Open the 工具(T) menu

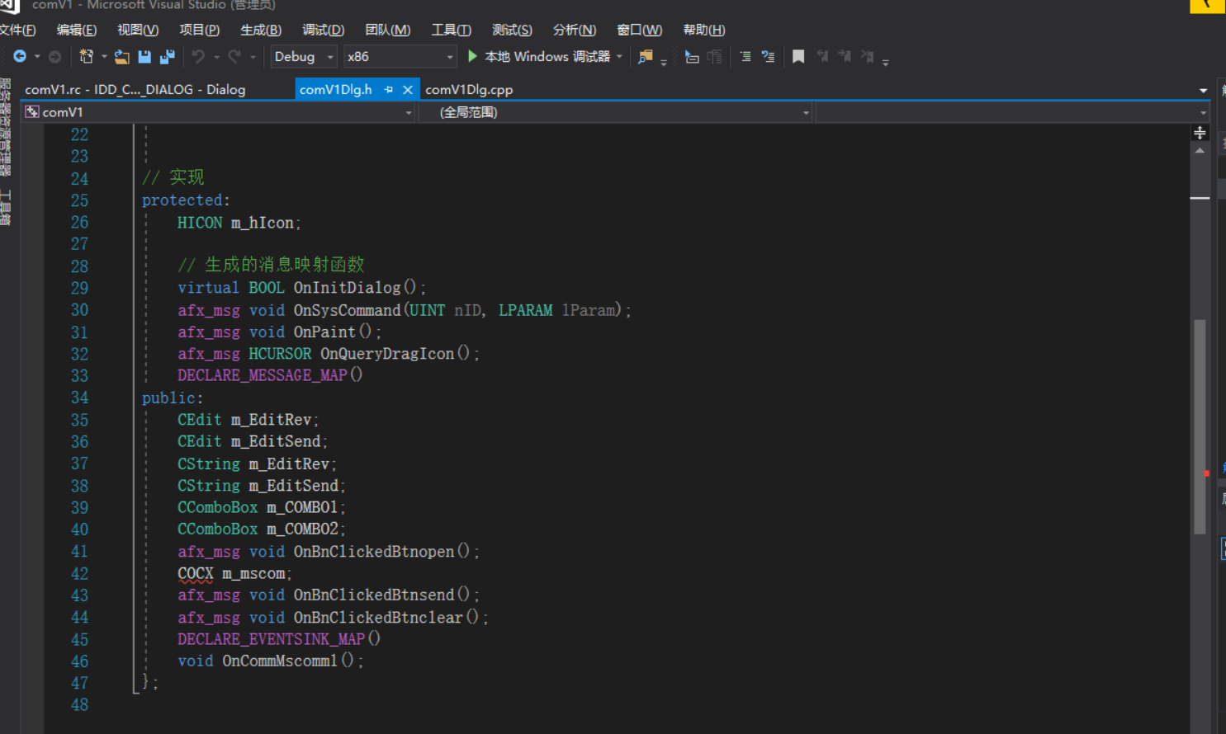[452, 31]
